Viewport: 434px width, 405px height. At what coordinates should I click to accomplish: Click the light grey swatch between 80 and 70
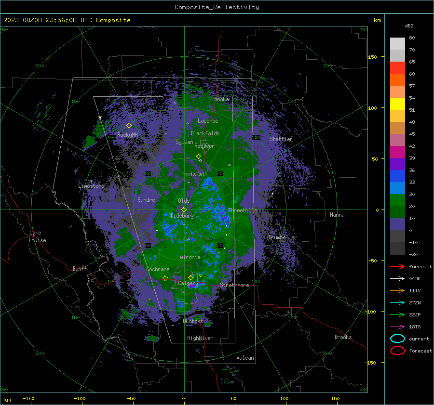[x=397, y=43]
